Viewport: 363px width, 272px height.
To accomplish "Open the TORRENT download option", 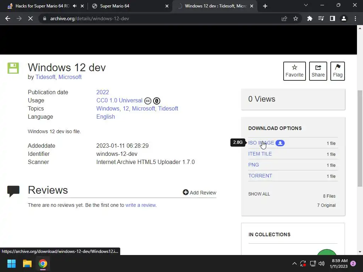I will click(x=260, y=176).
